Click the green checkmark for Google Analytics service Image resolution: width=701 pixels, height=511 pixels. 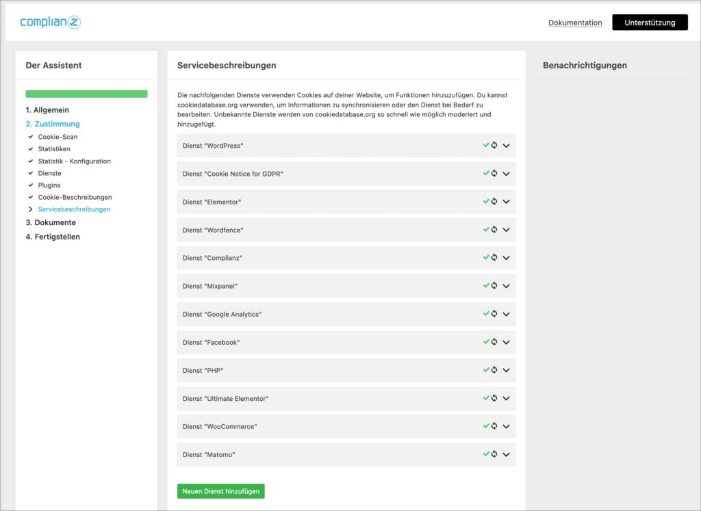click(x=486, y=313)
